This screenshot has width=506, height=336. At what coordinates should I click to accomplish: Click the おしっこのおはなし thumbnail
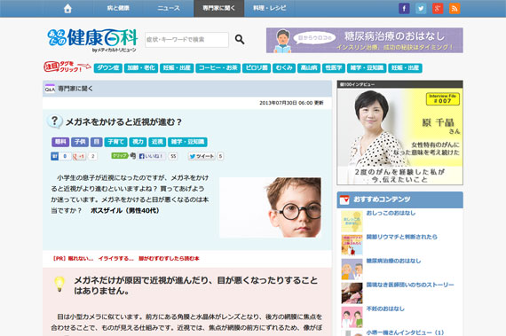click(352, 222)
